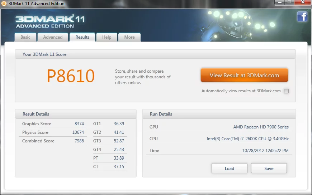Click View Result at 3DMark.com button
This screenshot has width=312, height=195.
244,75
